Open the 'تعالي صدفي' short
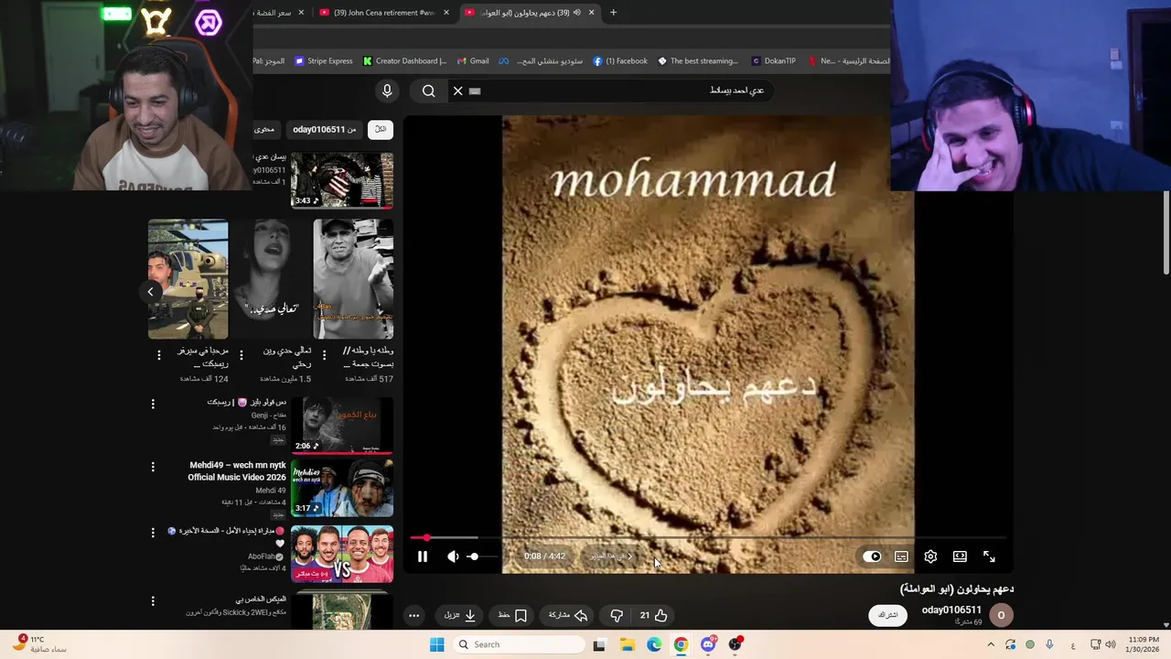The height and width of the screenshot is (659, 1171). point(271,279)
